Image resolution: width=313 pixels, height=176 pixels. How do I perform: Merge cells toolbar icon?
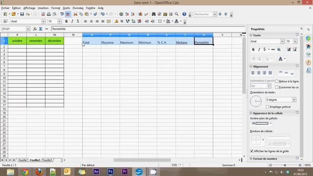pos(109,22)
